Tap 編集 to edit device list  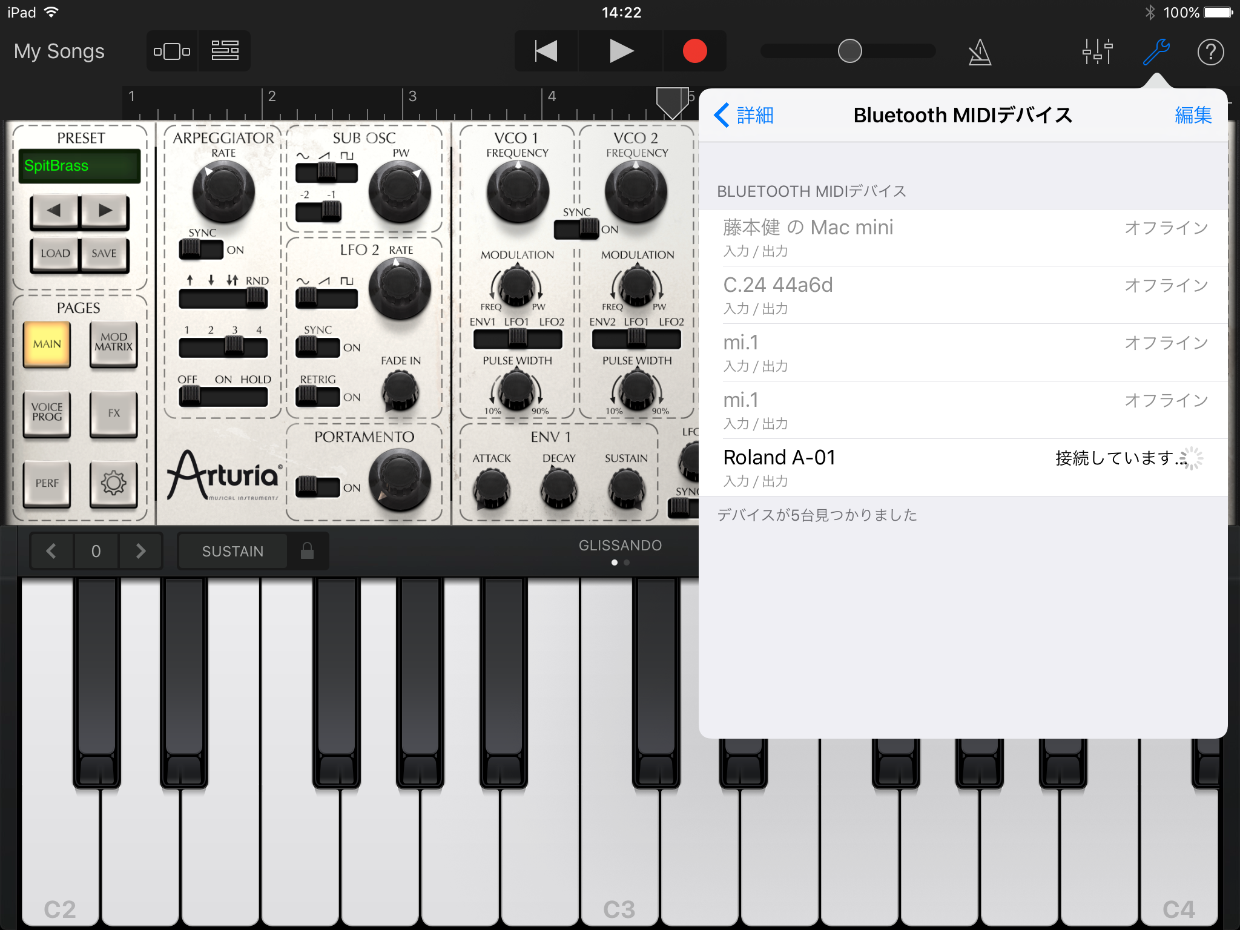1193,115
